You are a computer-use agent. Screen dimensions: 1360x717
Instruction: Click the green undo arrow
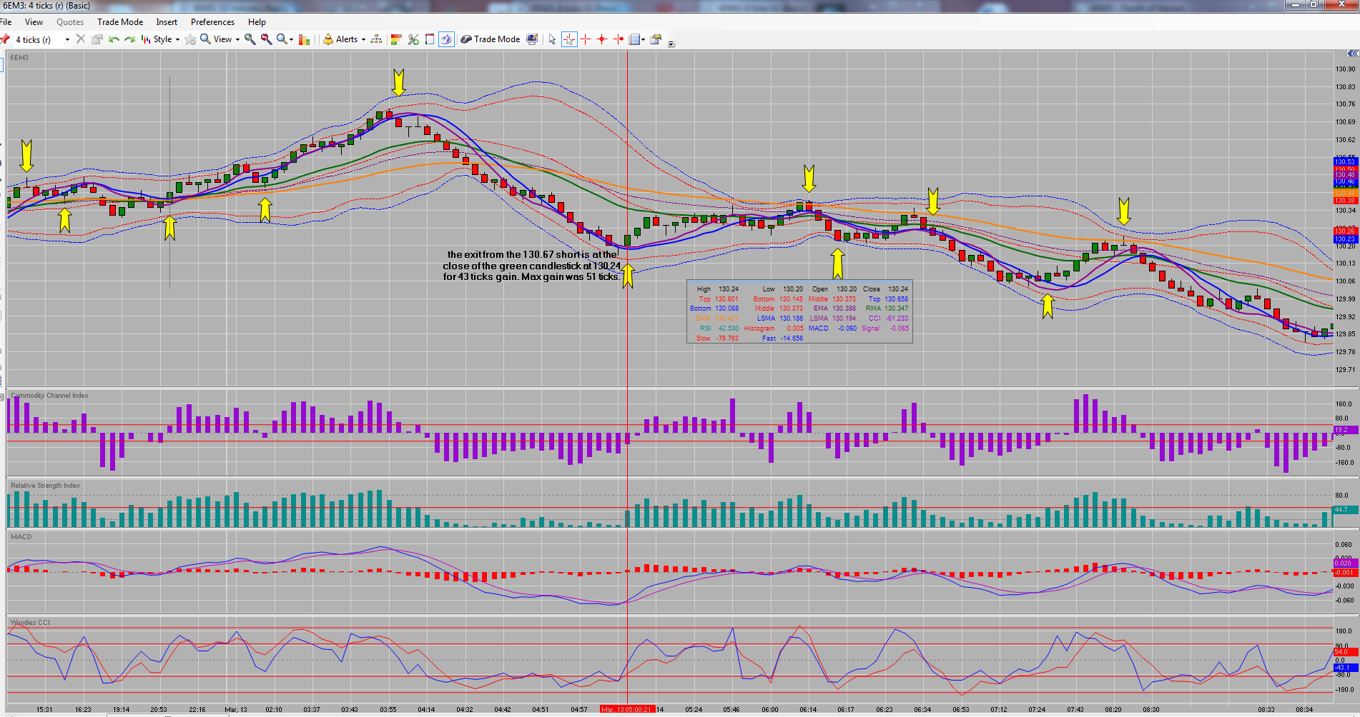click(114, 39)
